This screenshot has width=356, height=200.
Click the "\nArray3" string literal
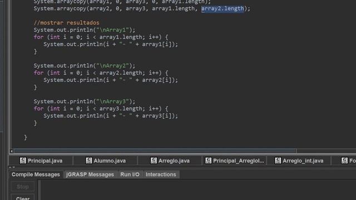(112, 101)
